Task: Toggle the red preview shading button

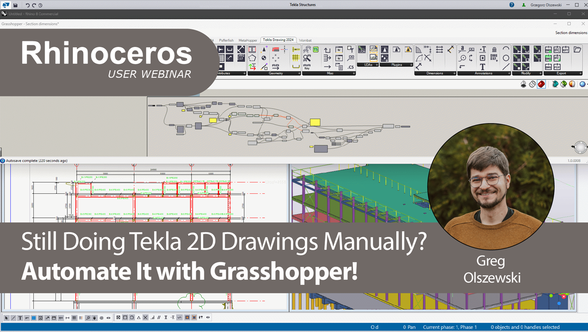Action: (541, 84)
